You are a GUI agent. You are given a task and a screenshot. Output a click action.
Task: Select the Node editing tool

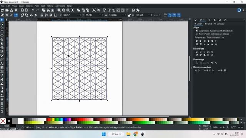click(2, 24)
